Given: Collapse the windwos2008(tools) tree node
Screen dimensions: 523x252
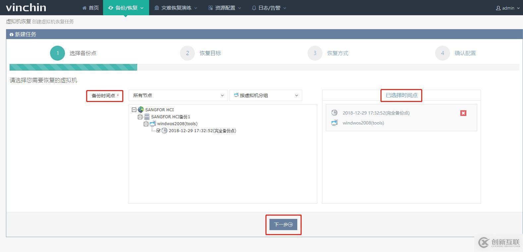Looking at the screenshot, I should (x=146, y=124).
